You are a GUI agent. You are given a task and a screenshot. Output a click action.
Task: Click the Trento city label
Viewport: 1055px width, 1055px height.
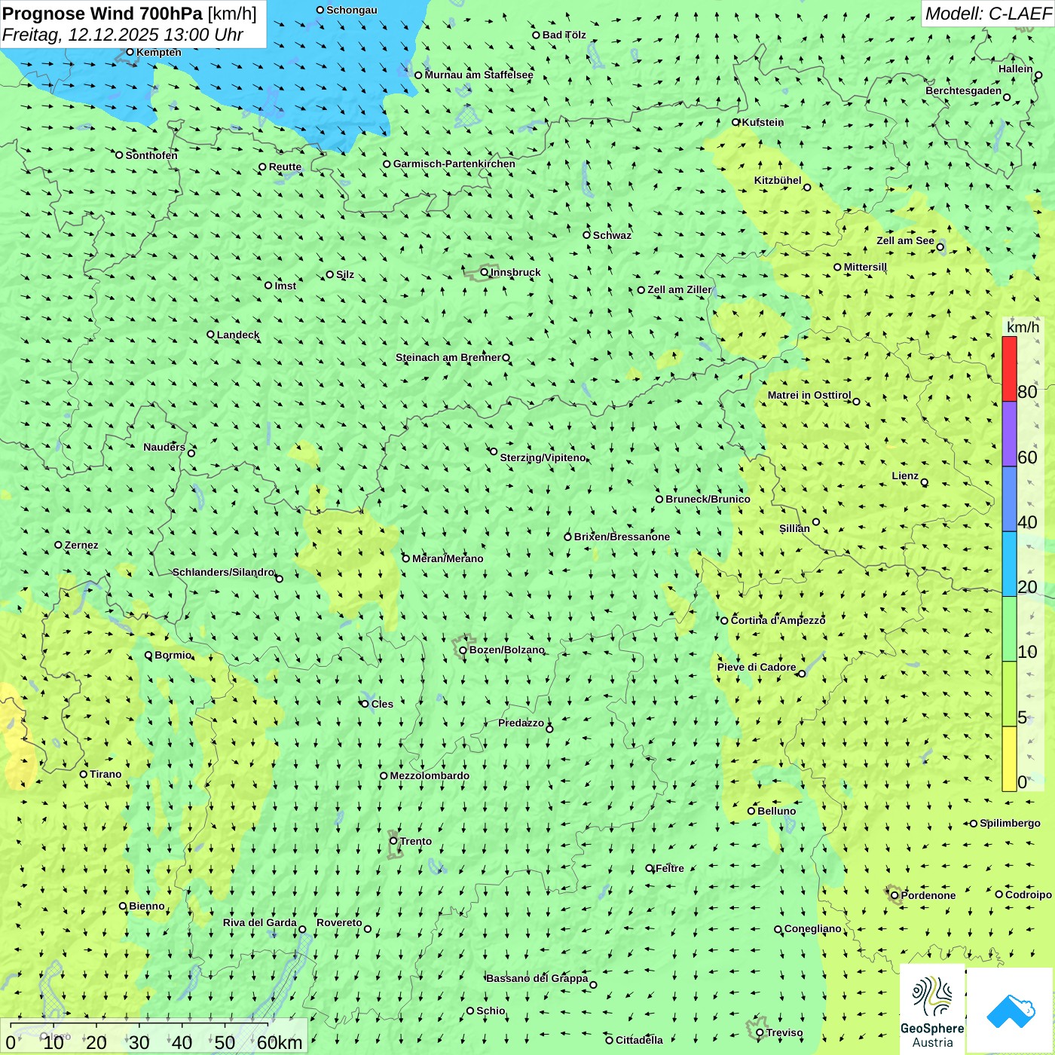point(415,841)
